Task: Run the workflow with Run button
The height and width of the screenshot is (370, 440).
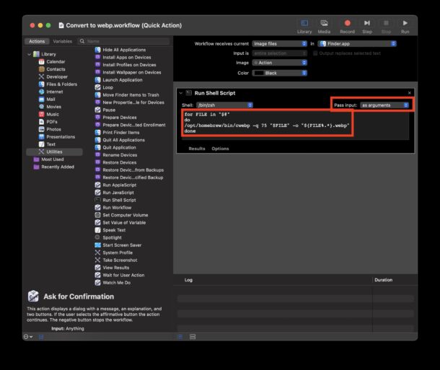Action: pyautogui.click(x=405, y=26)
